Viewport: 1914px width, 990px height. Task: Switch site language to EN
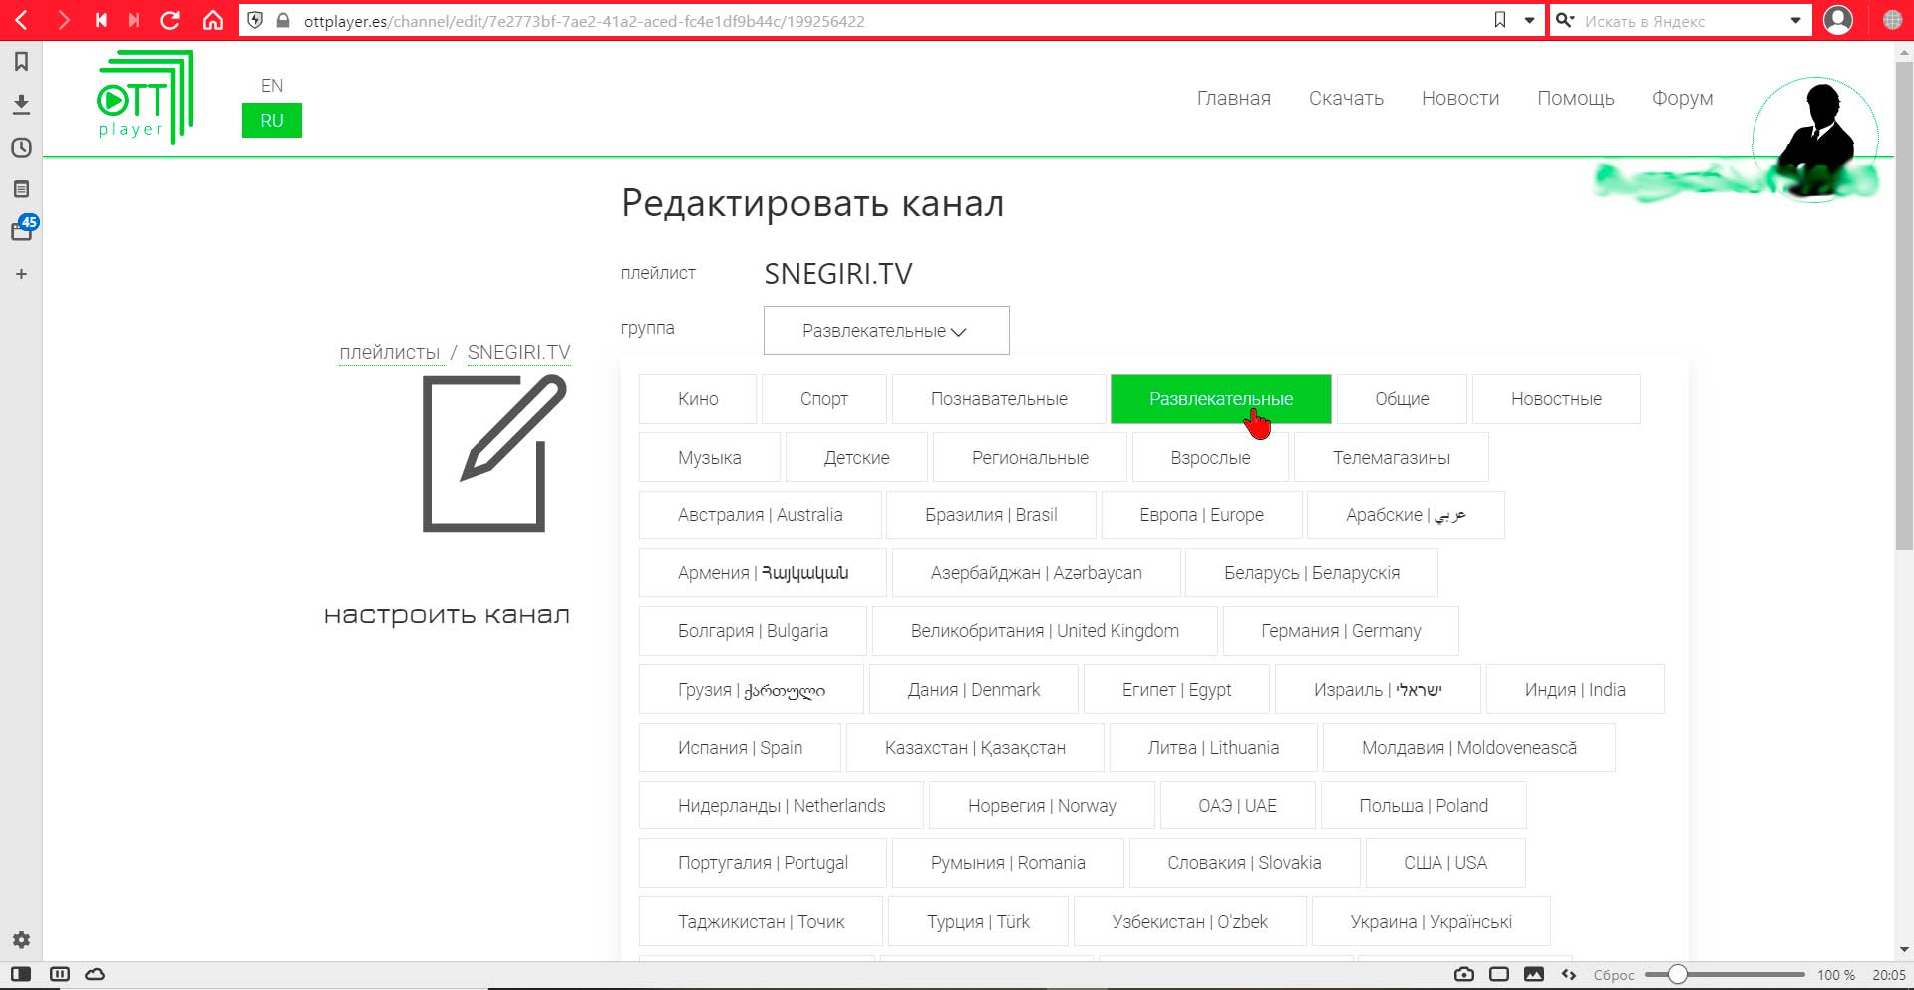click(x=271, y=86)
